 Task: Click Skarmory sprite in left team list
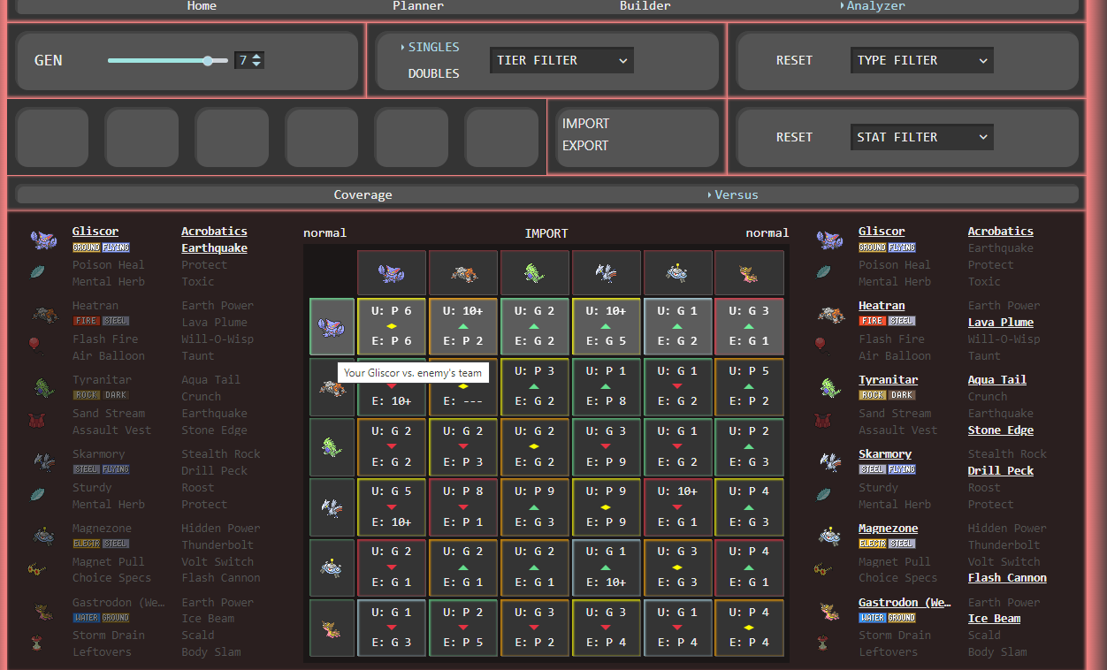pos(43,462)
